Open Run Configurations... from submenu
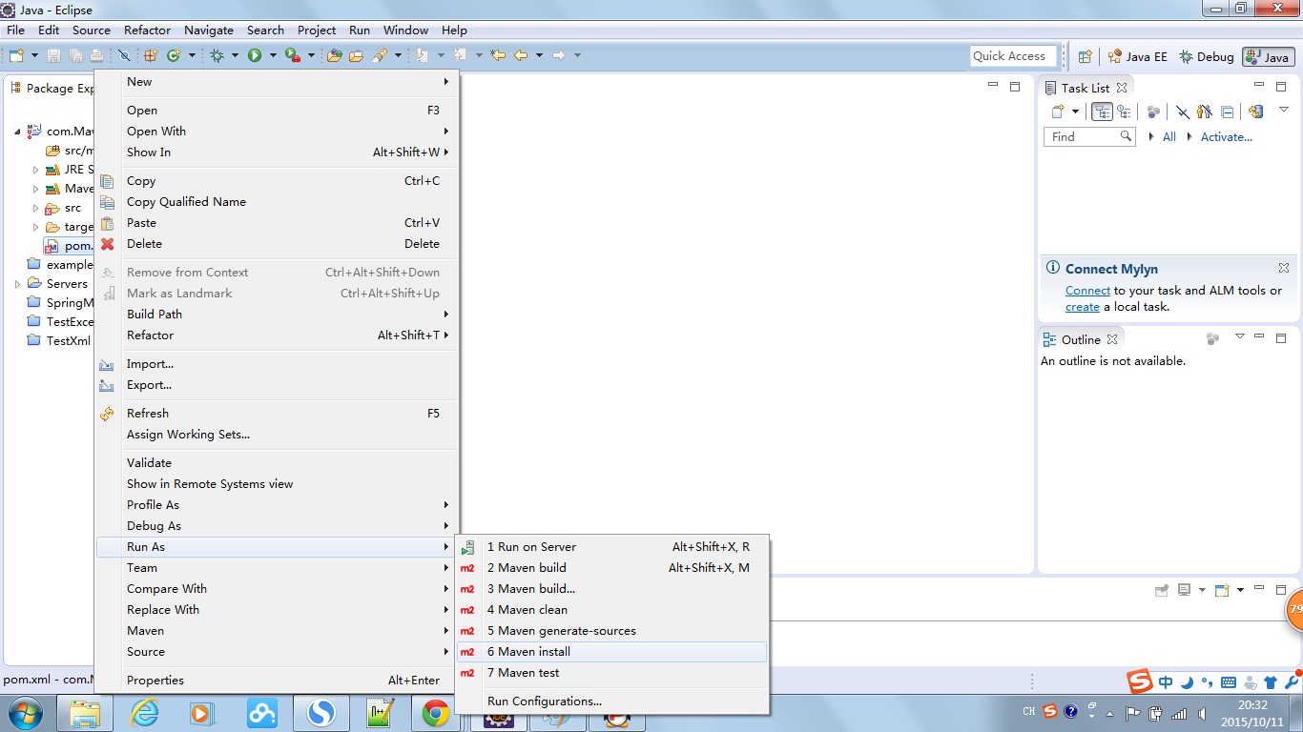Image resolution: width=1303 pixels, height=732 pixels. [x=611, y=701]
